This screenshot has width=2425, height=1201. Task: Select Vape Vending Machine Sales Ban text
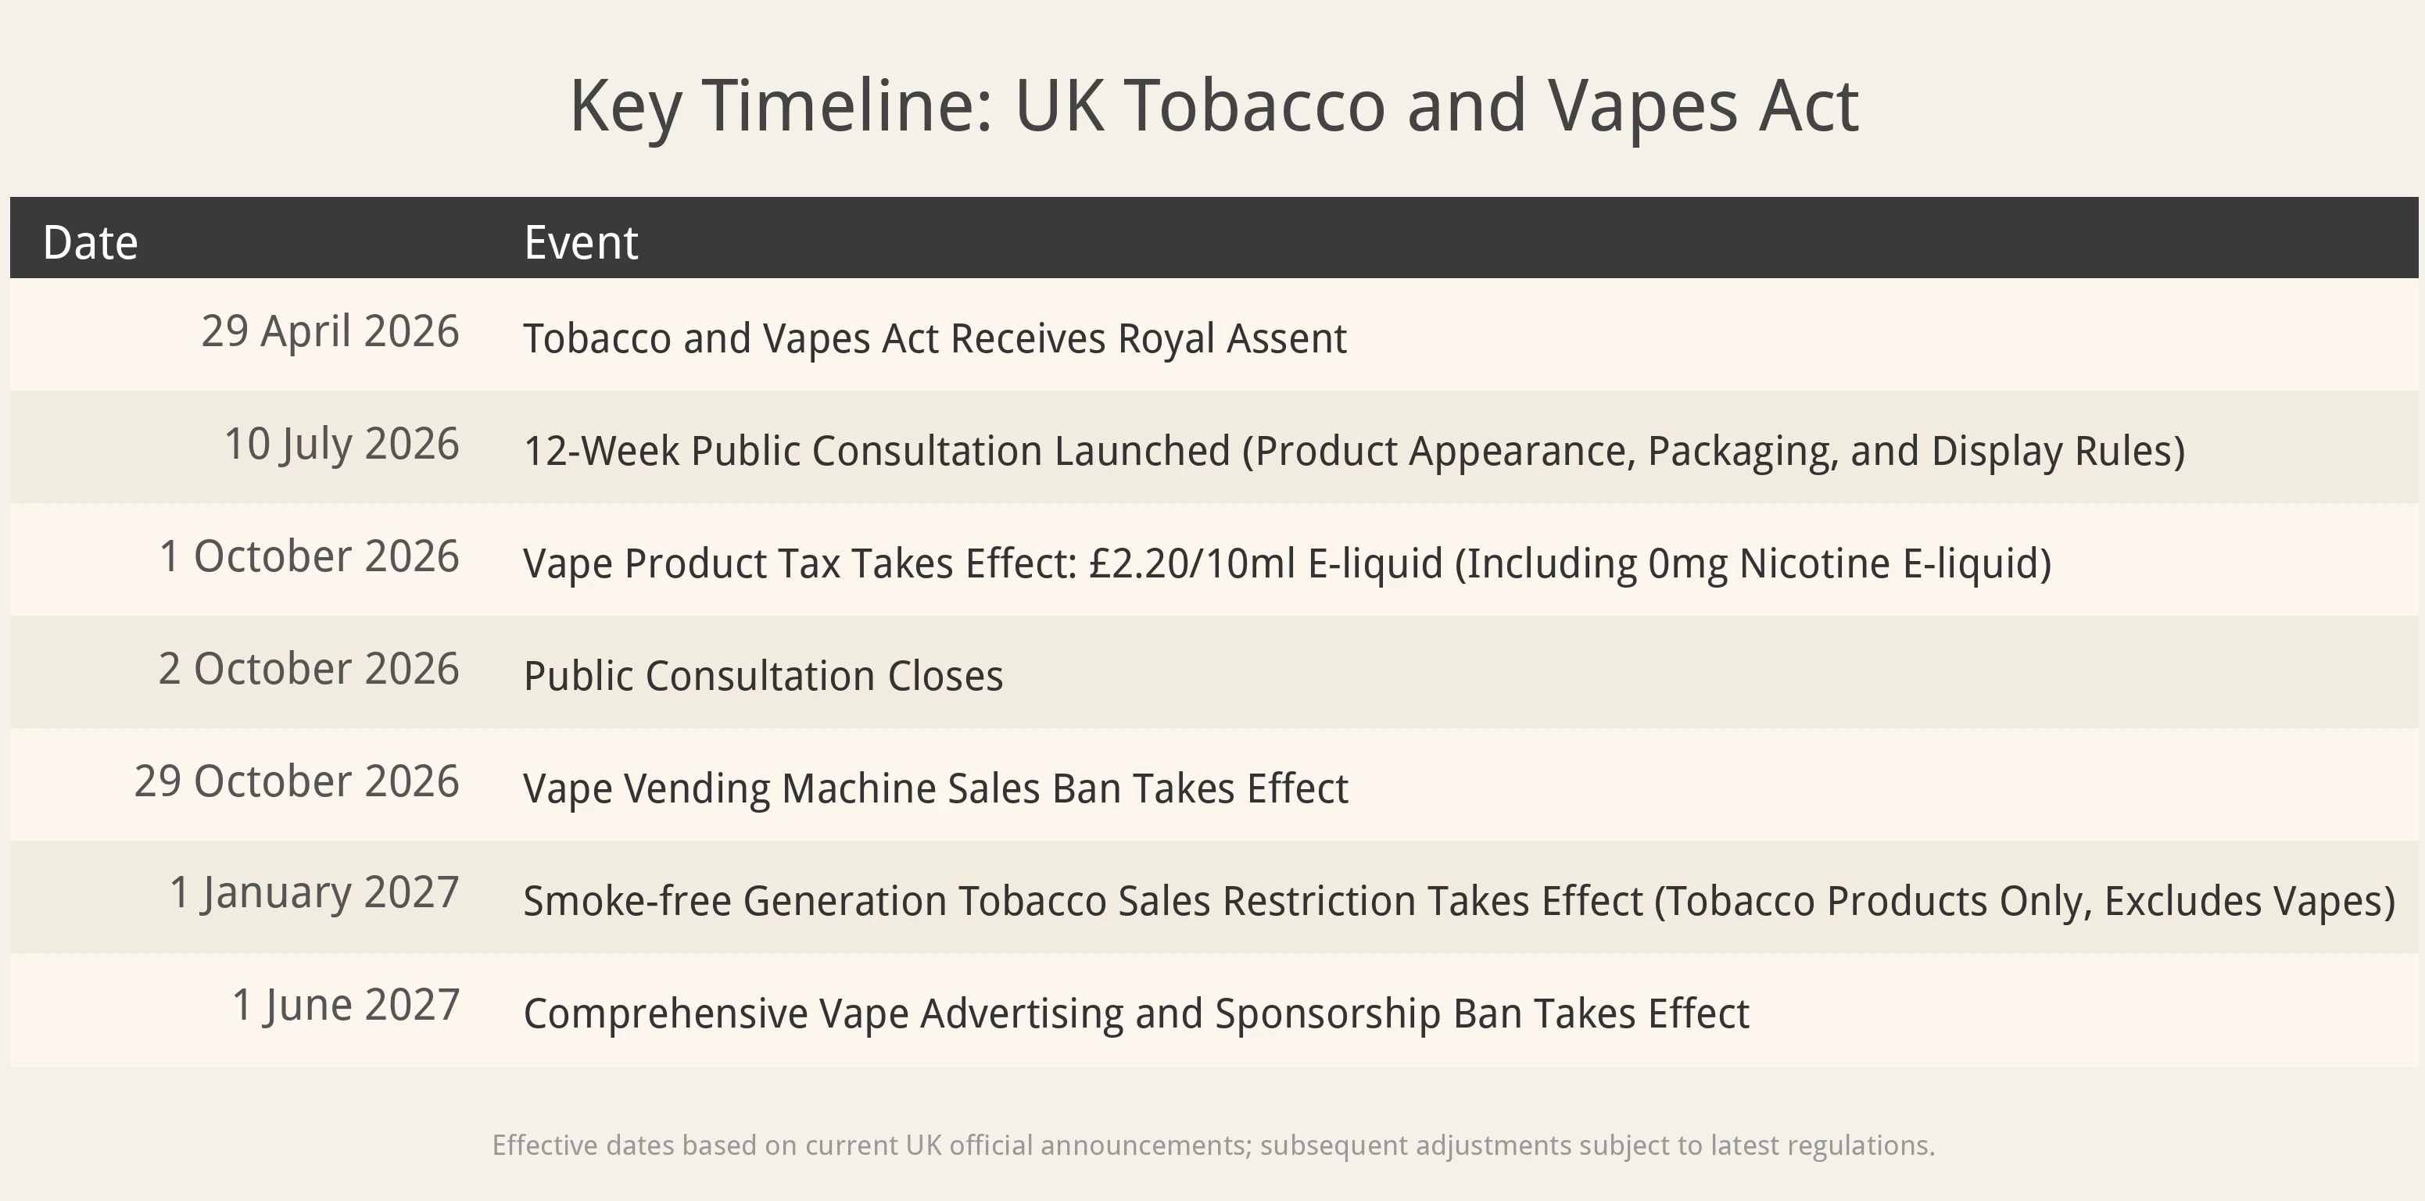click(x=936, y=788)
